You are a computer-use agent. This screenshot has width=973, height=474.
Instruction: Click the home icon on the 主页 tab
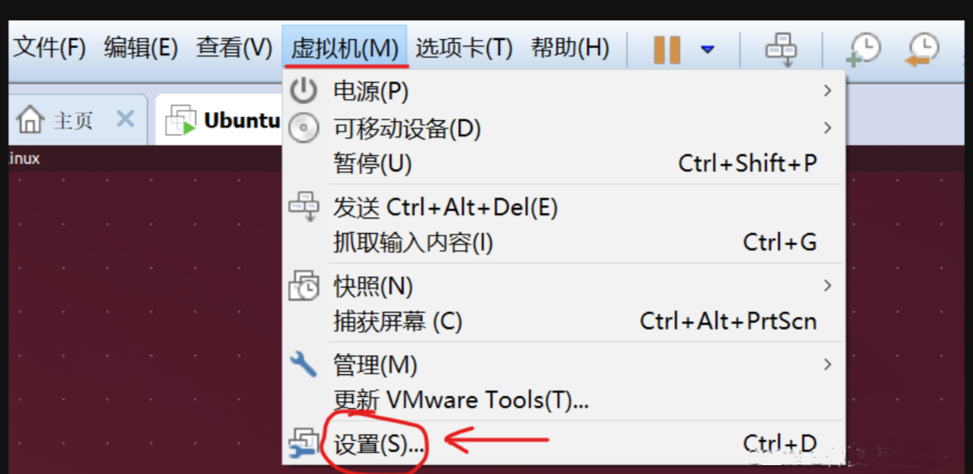(30, 119)
